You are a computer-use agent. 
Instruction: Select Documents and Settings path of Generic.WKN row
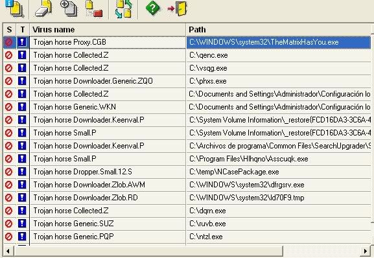coord(279,107)
